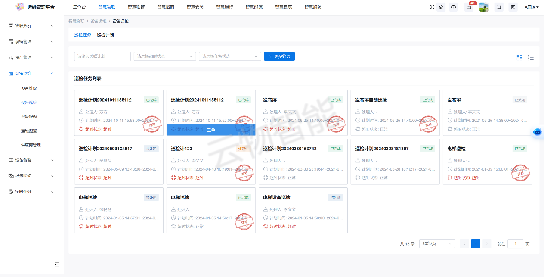Viewport: 544px width, 277px height.
Task: Select 智慧物联 top navigation item
Action: 107,7
